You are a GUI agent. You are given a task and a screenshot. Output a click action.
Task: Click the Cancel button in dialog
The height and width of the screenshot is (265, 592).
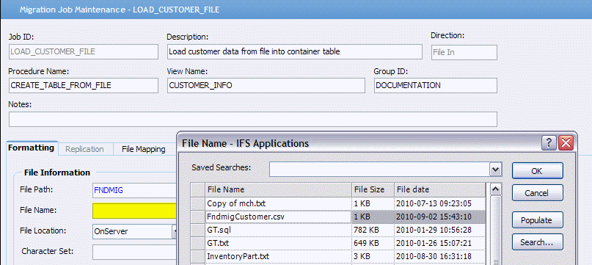[x=537, y=193]
